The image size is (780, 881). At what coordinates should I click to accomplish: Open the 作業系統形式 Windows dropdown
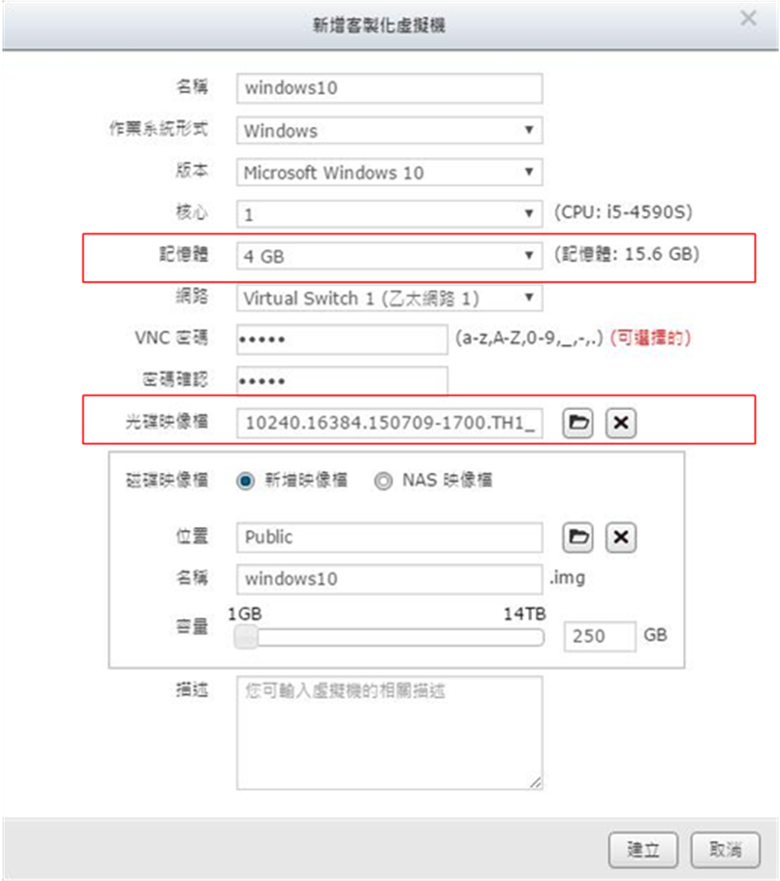point(389,130)
